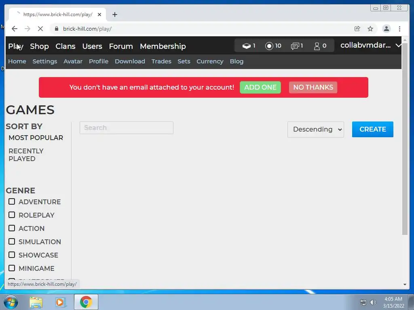This screenshot has height=310, width=414.
Task: Expand the collabvmdar... account dropdown
Action: [371, 45]
